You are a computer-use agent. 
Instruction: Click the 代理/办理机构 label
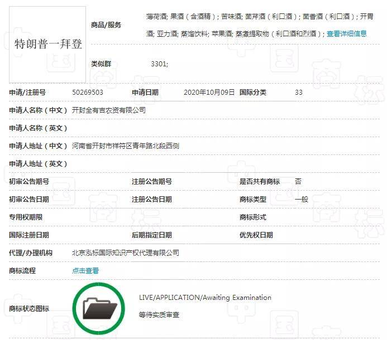point(31,253)
